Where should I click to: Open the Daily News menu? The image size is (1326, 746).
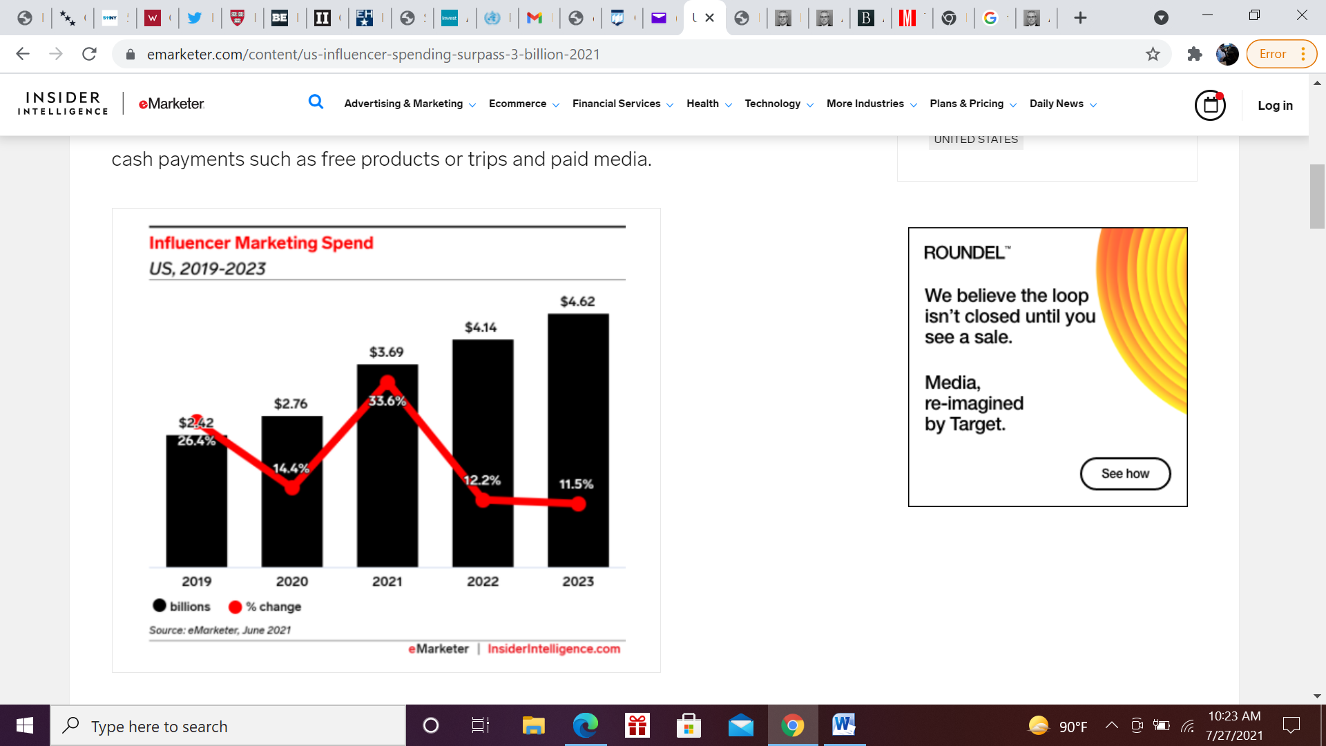click(x=1062, y=104)
